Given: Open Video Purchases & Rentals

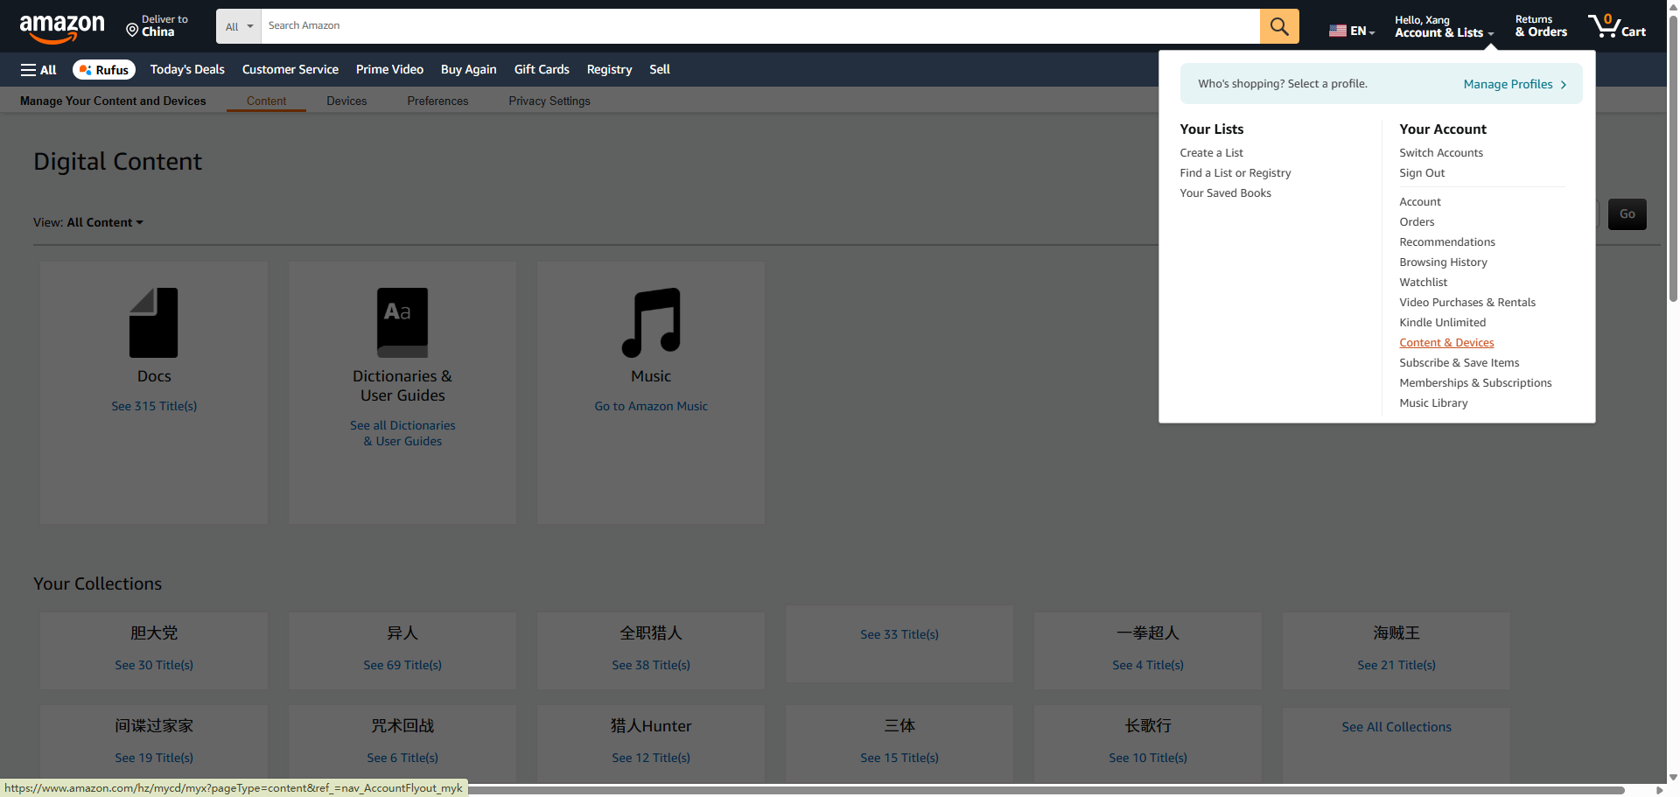Looking at the screenshot, I should (x=1467, y=303).
